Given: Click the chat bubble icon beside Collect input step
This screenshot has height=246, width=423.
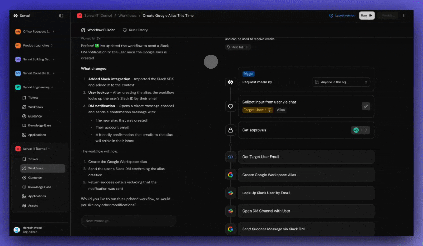Looking at the screenshot, I should coord(230,106).
